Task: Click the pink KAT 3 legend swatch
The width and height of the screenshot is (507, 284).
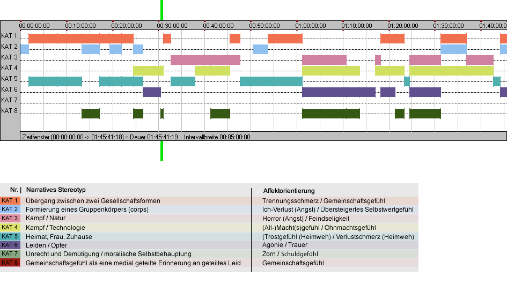Action: 10,219
